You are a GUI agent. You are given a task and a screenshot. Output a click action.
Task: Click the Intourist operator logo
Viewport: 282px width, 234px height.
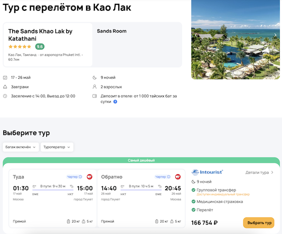click(x=207, y=172)
